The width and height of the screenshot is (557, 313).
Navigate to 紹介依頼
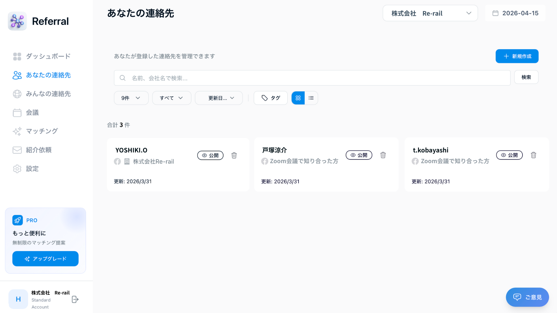coord(32,150)
